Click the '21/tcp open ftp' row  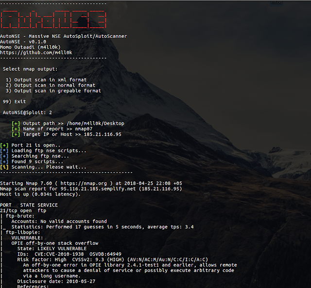(x=23, y=210)
